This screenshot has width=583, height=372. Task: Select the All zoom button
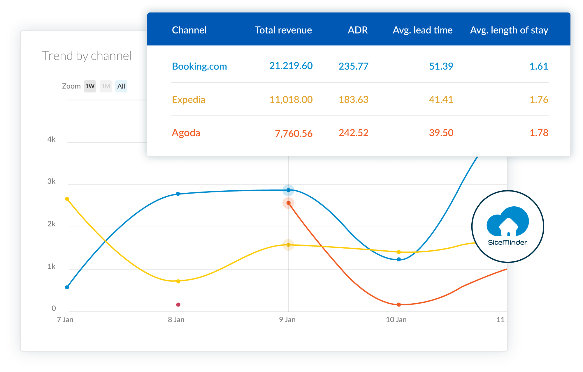[x=121, y=86]
